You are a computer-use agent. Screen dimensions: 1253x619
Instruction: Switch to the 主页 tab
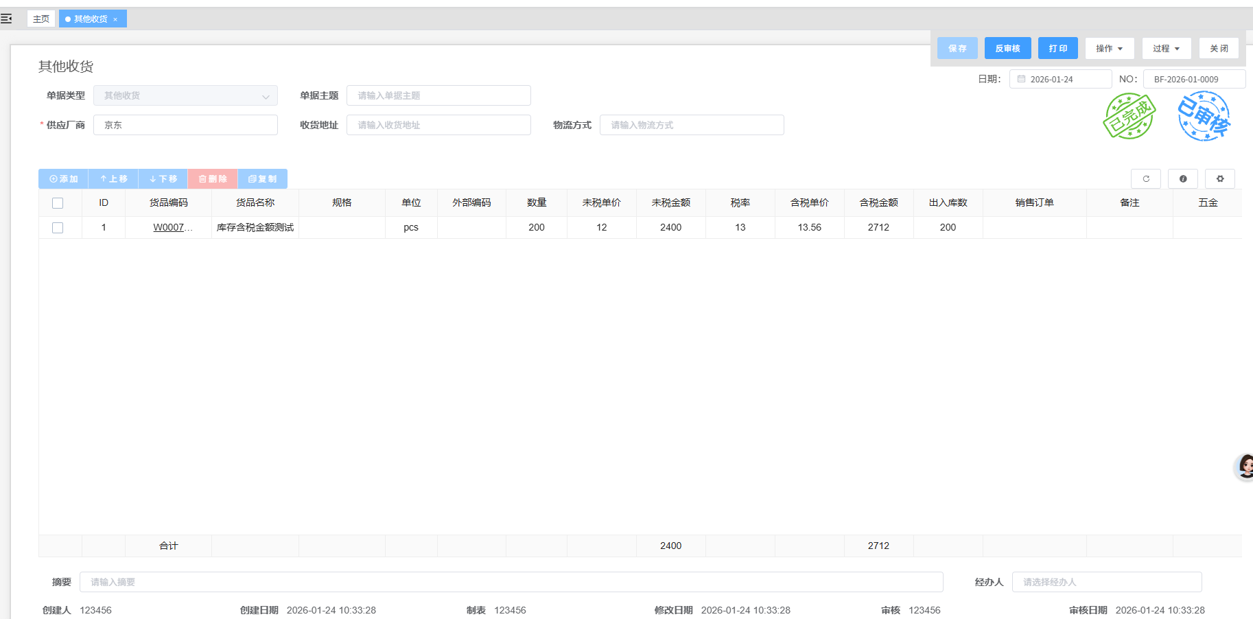point(41,19)
